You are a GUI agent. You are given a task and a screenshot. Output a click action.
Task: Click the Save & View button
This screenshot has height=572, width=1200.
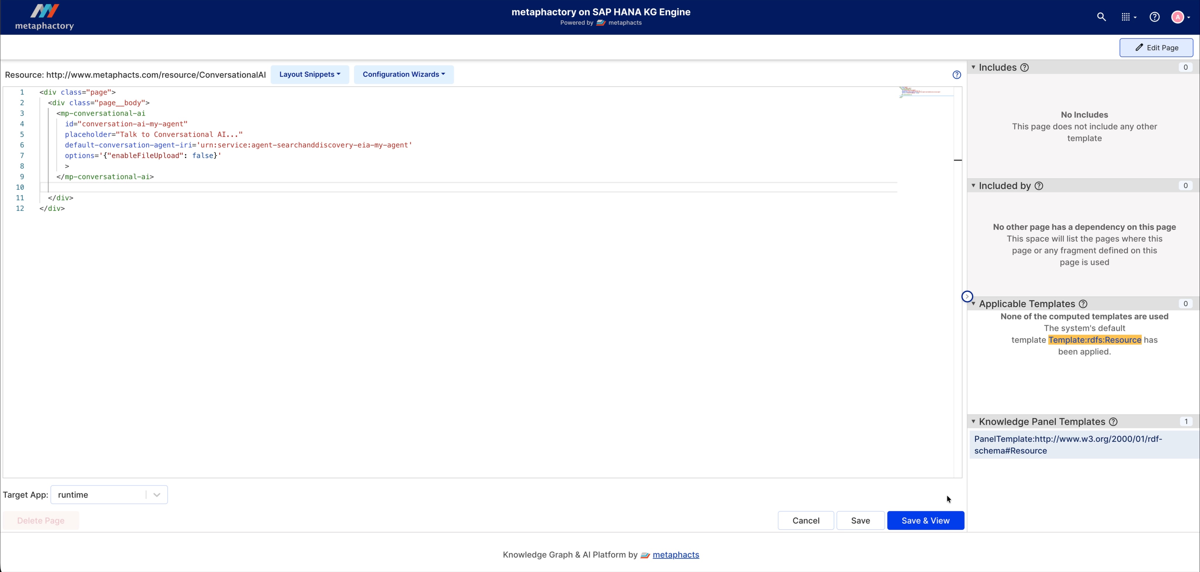tap(925, 520)
